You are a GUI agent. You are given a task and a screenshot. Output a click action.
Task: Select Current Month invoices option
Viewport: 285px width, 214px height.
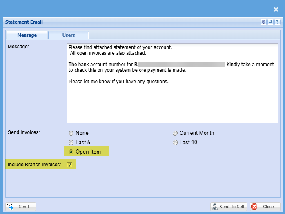pos(175,133)
